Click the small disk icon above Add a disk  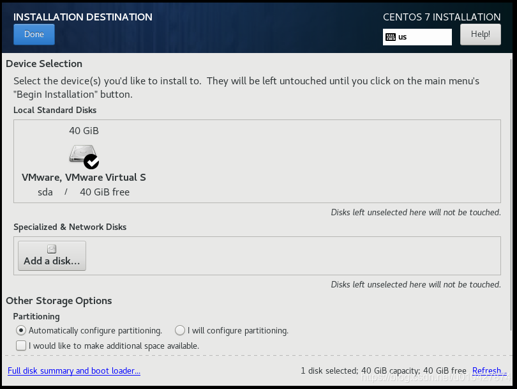52,249
